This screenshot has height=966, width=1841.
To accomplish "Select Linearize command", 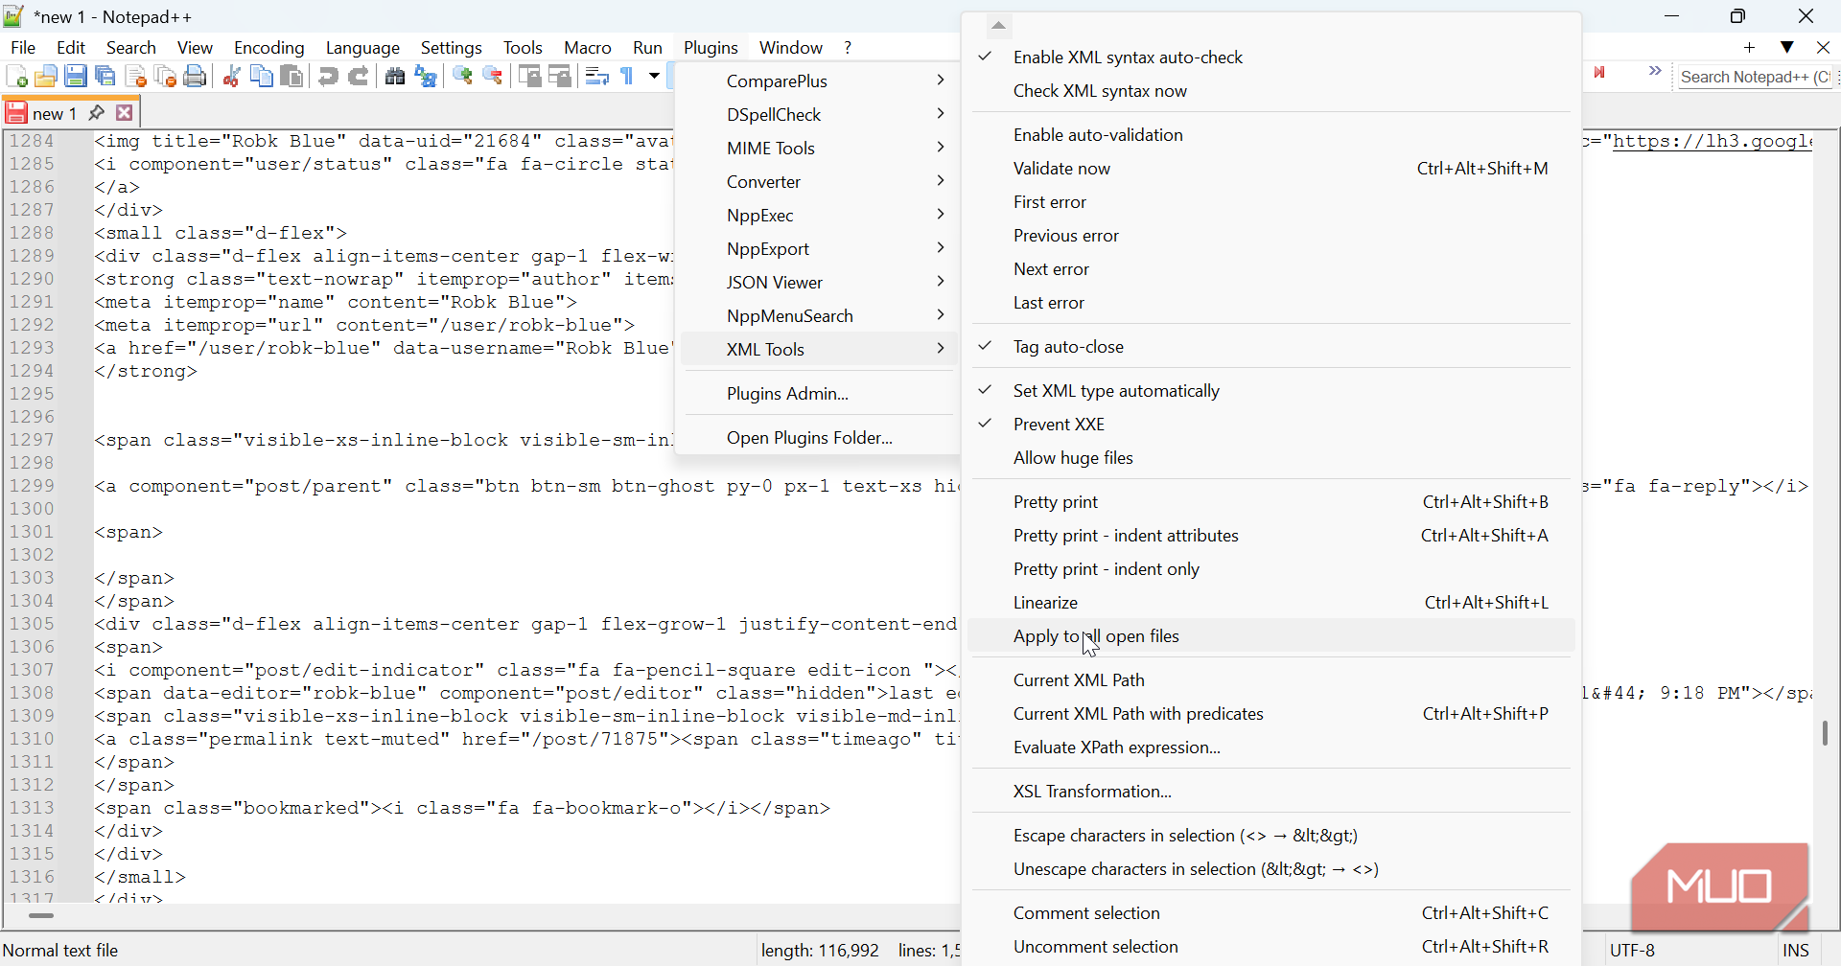I will click(1270, 603).
